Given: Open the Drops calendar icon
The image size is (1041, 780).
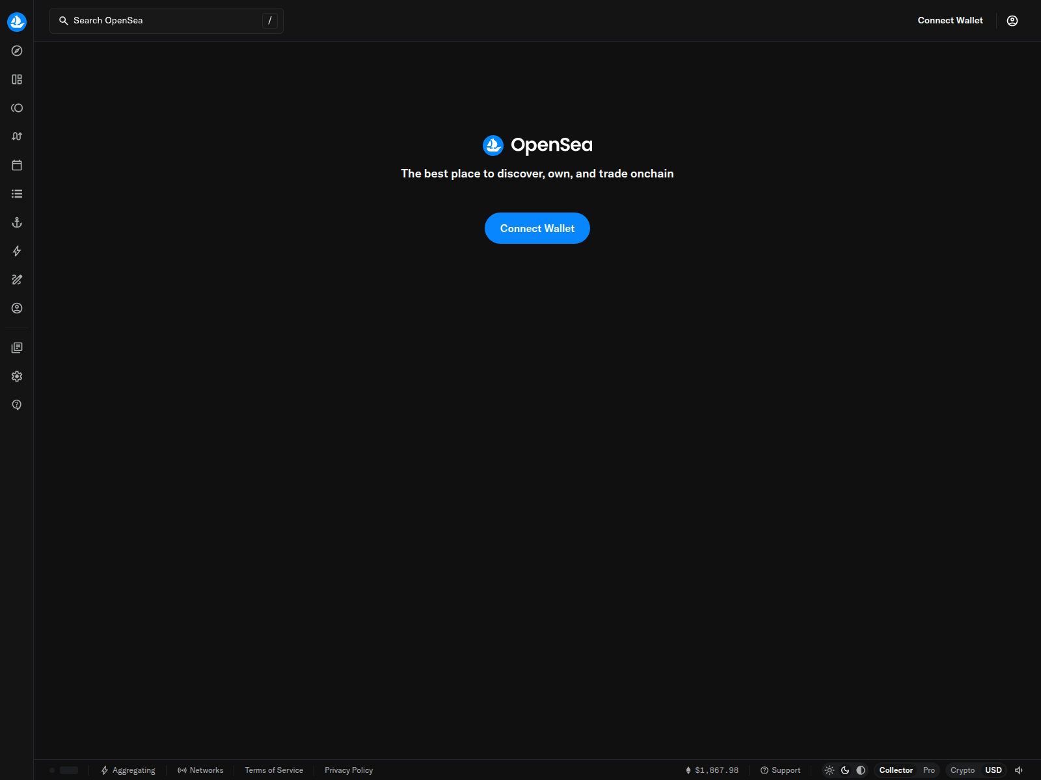Looking at the screenshot, I should (x=17, y=165).
